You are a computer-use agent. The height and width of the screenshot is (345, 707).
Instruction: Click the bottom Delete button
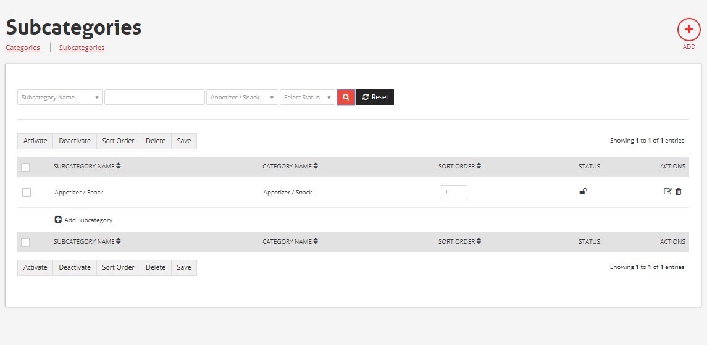click(x=156, y=267)
